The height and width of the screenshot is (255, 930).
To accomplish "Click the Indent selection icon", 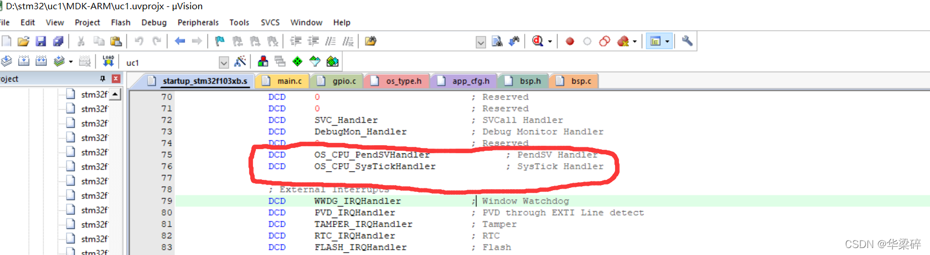I will click(x=296, y=41).
